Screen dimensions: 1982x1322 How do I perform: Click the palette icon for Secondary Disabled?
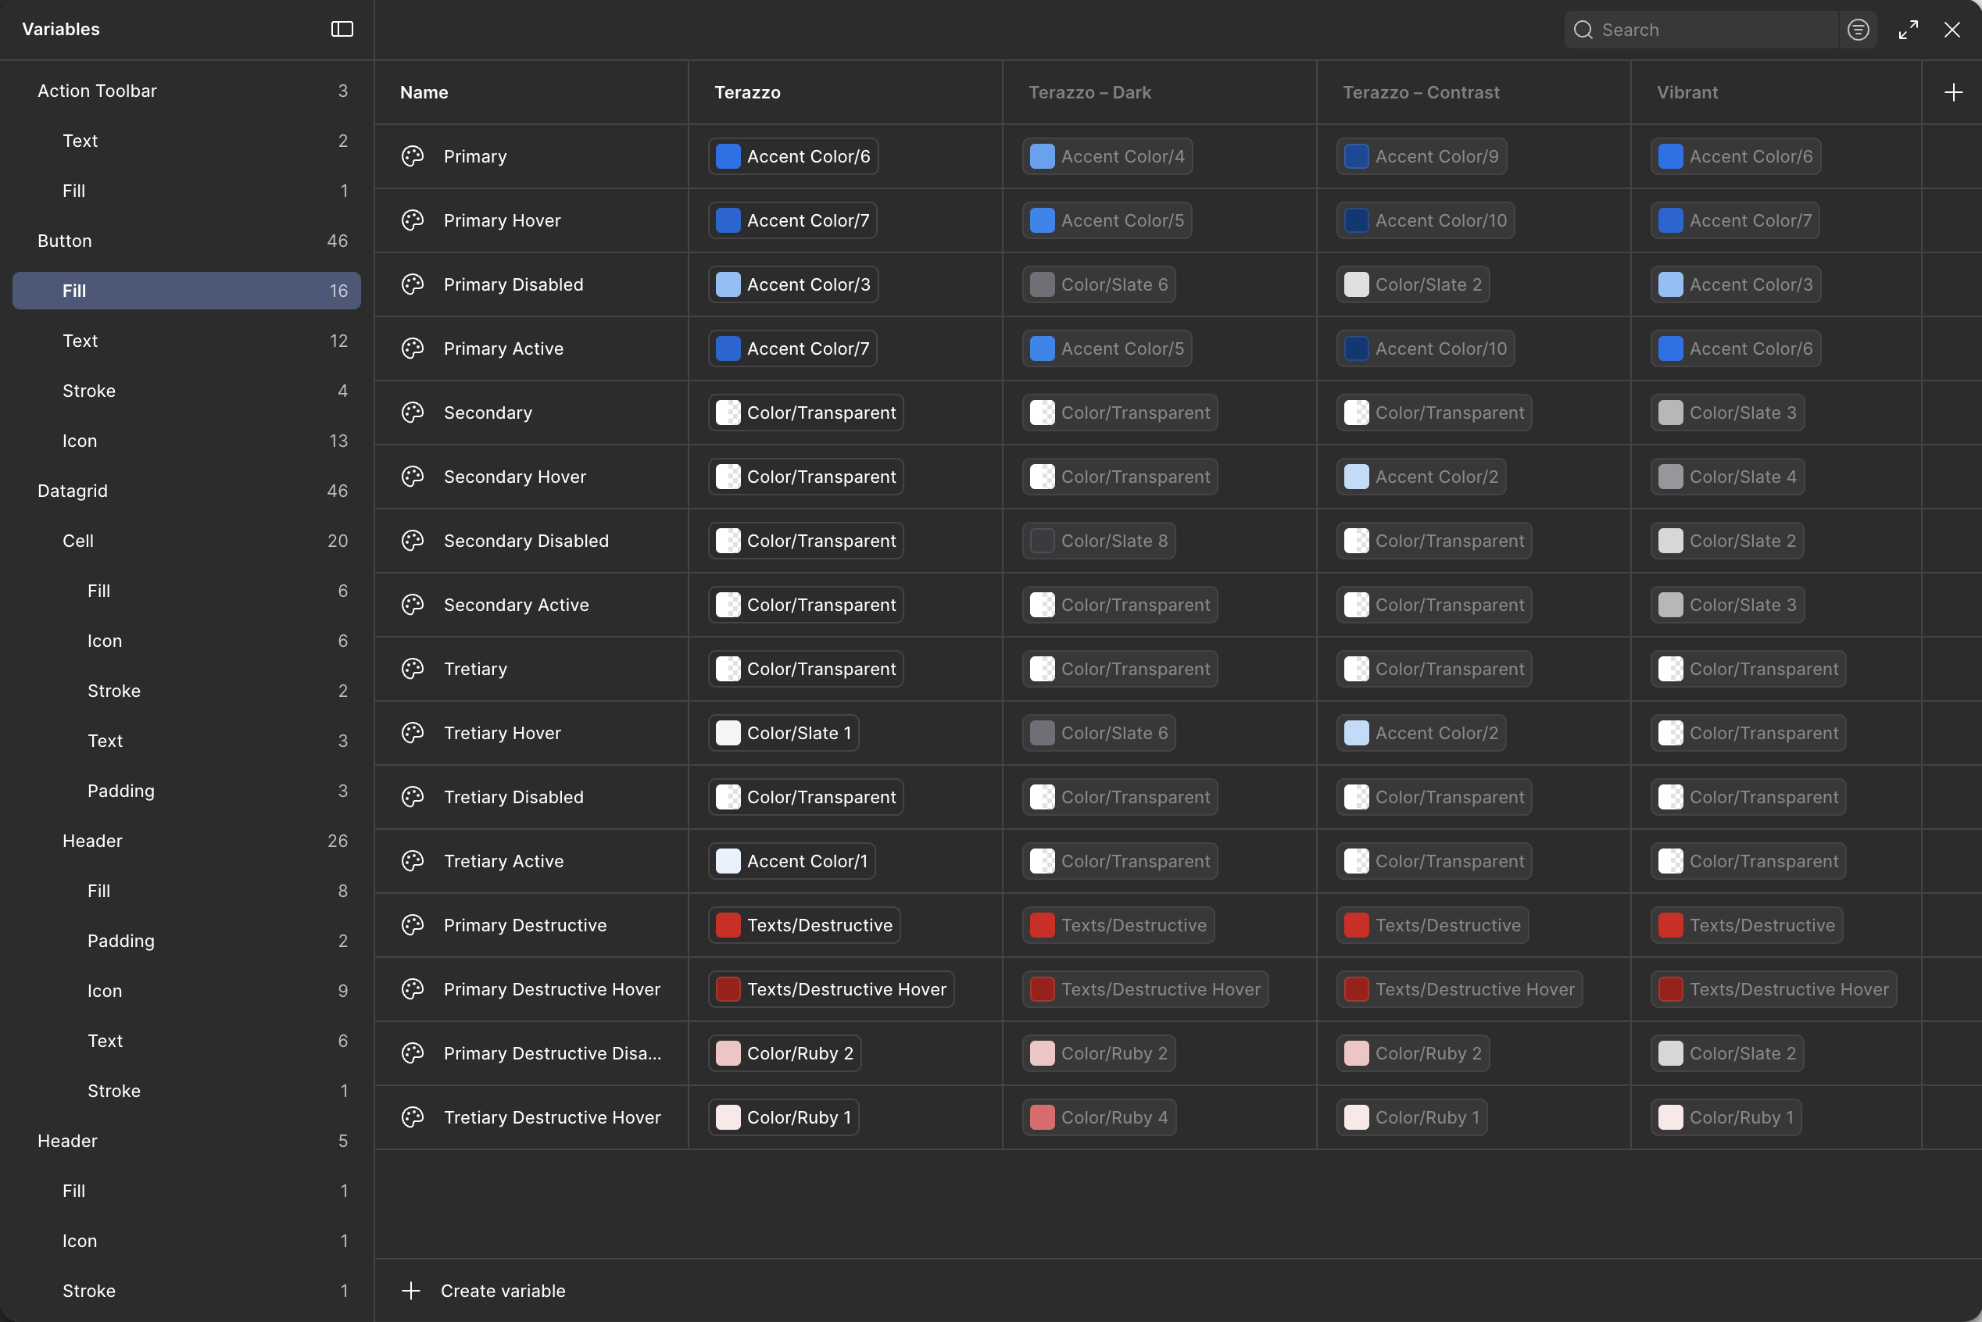click(x=413, y=541)
